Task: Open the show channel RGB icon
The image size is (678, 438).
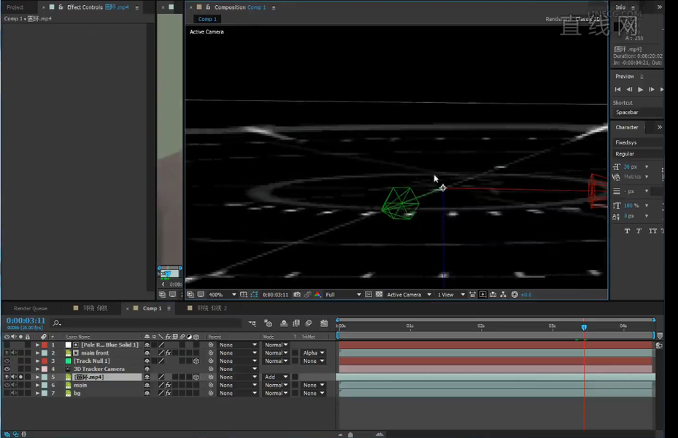Action: pyautogui.click(x=317, y=294)
